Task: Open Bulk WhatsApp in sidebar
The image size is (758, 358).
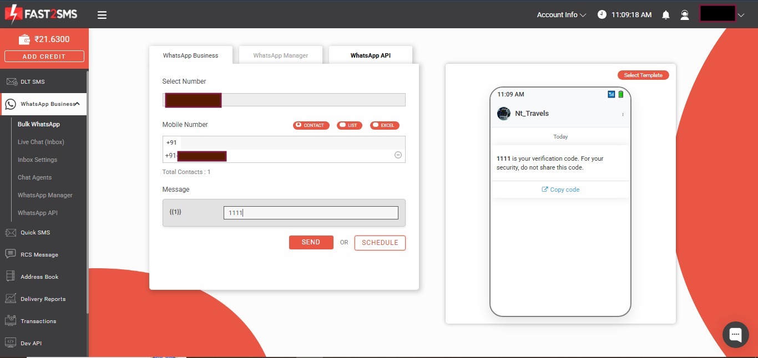Action: tap(39, 124)
